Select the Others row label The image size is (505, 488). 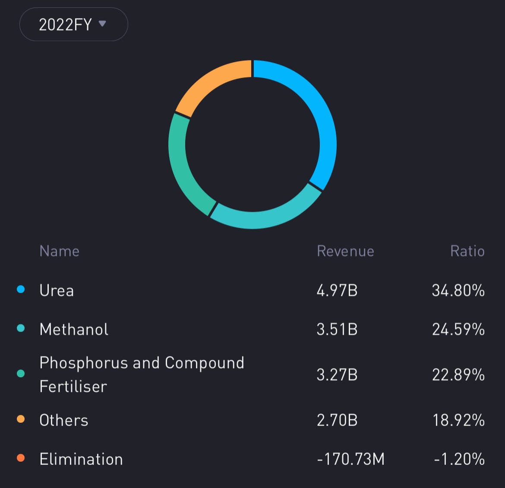[x=64, y=420]
